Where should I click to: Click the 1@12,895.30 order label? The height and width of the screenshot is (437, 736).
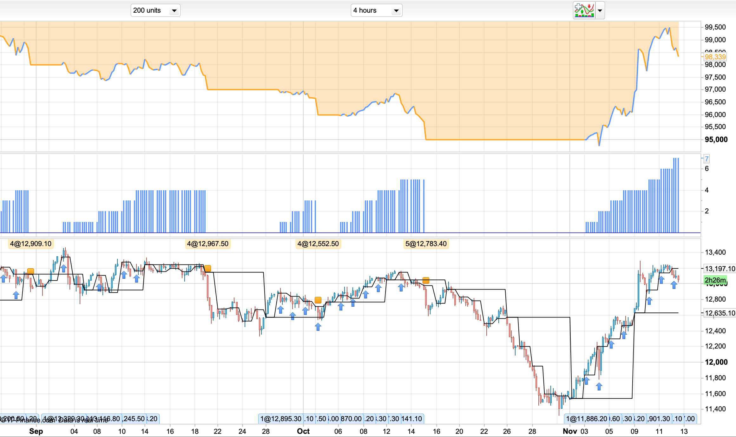pyautogui.click(x=280, y=419)
